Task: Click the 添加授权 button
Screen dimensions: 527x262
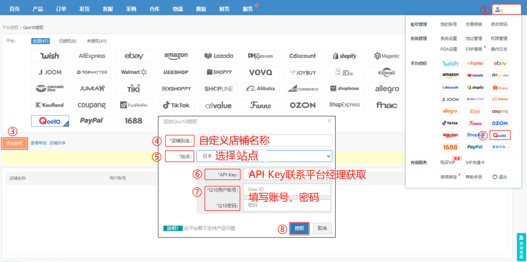Action: 14,143
